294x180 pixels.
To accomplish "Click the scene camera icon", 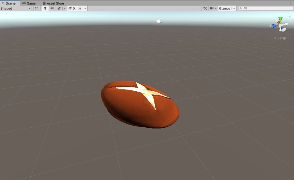I will pos(212,8).
